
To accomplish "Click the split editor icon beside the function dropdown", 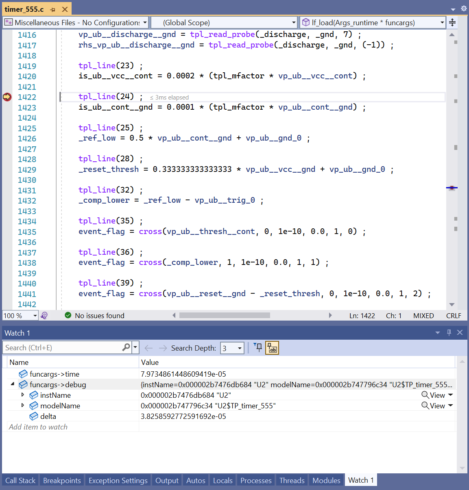I will click(x=452, y=22).
